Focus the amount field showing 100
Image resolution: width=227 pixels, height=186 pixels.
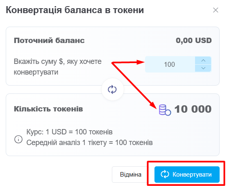[x=170, y=64]
